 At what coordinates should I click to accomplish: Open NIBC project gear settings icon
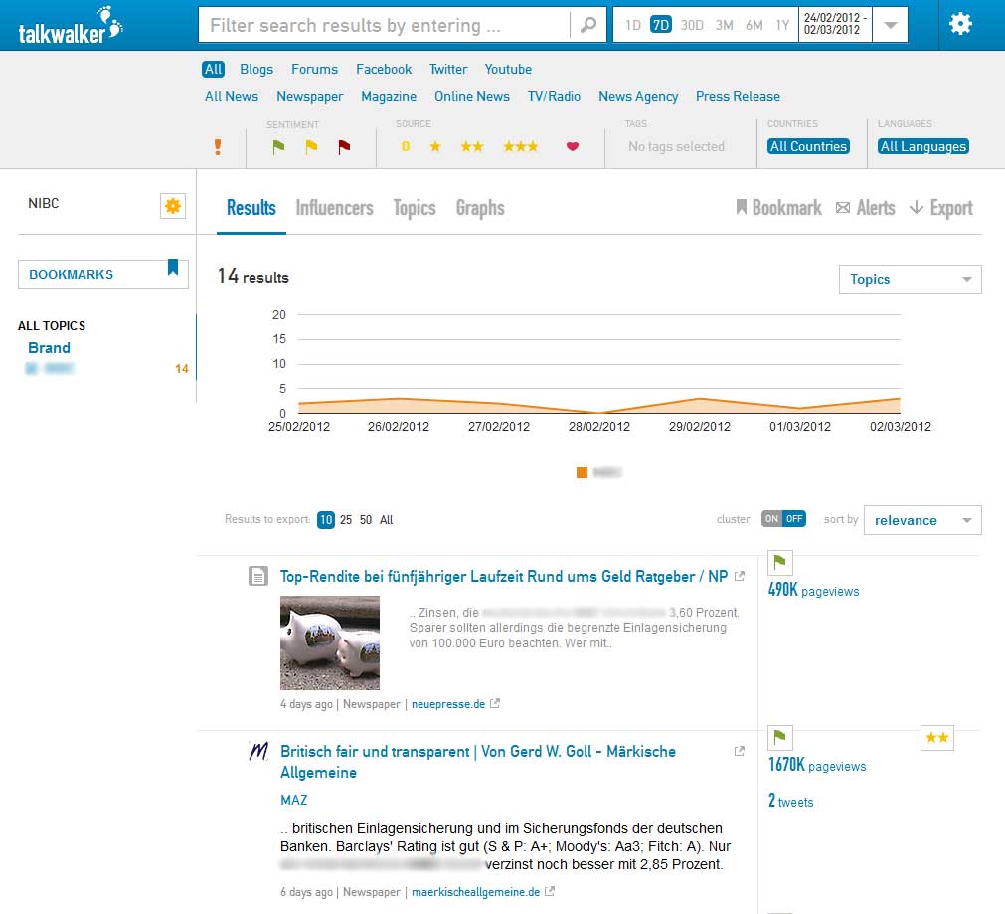point(173,206)
